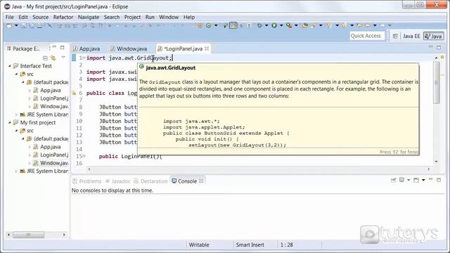The width and height of the screenshot is (450, 253).
Task: Click the Display Selected Console icon
Action: (401, 180)
